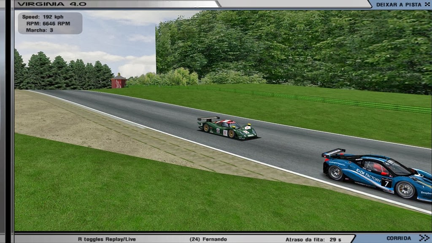The image size is (432, 243).
Task: Click the Speed 192 kph readout
Action: click(43, 17)
